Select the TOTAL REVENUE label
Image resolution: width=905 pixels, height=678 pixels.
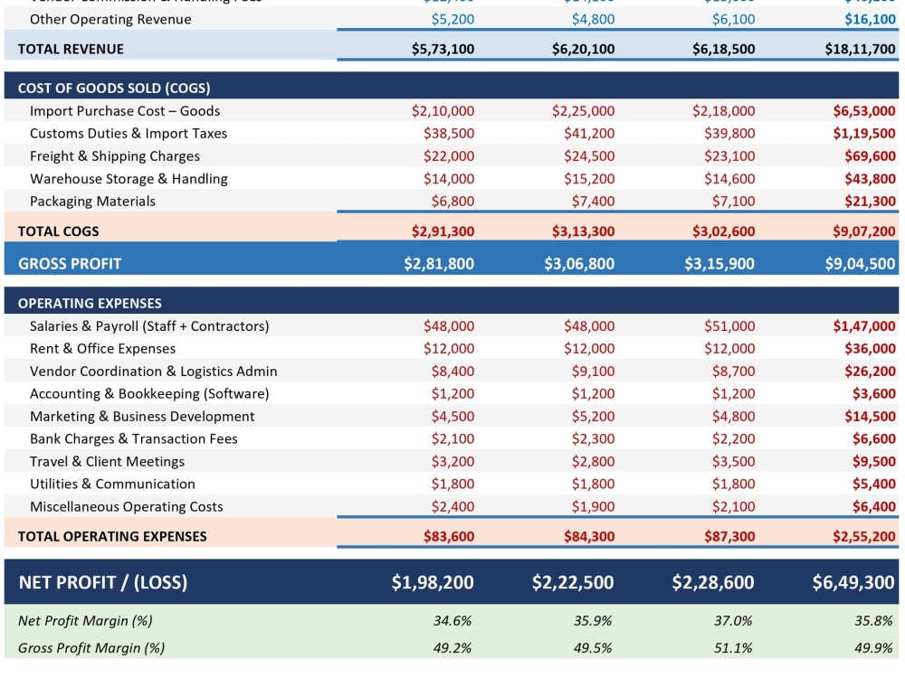(x=71, y=49)
